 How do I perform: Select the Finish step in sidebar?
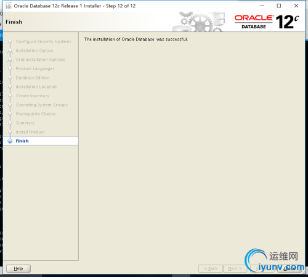point(41,141)
